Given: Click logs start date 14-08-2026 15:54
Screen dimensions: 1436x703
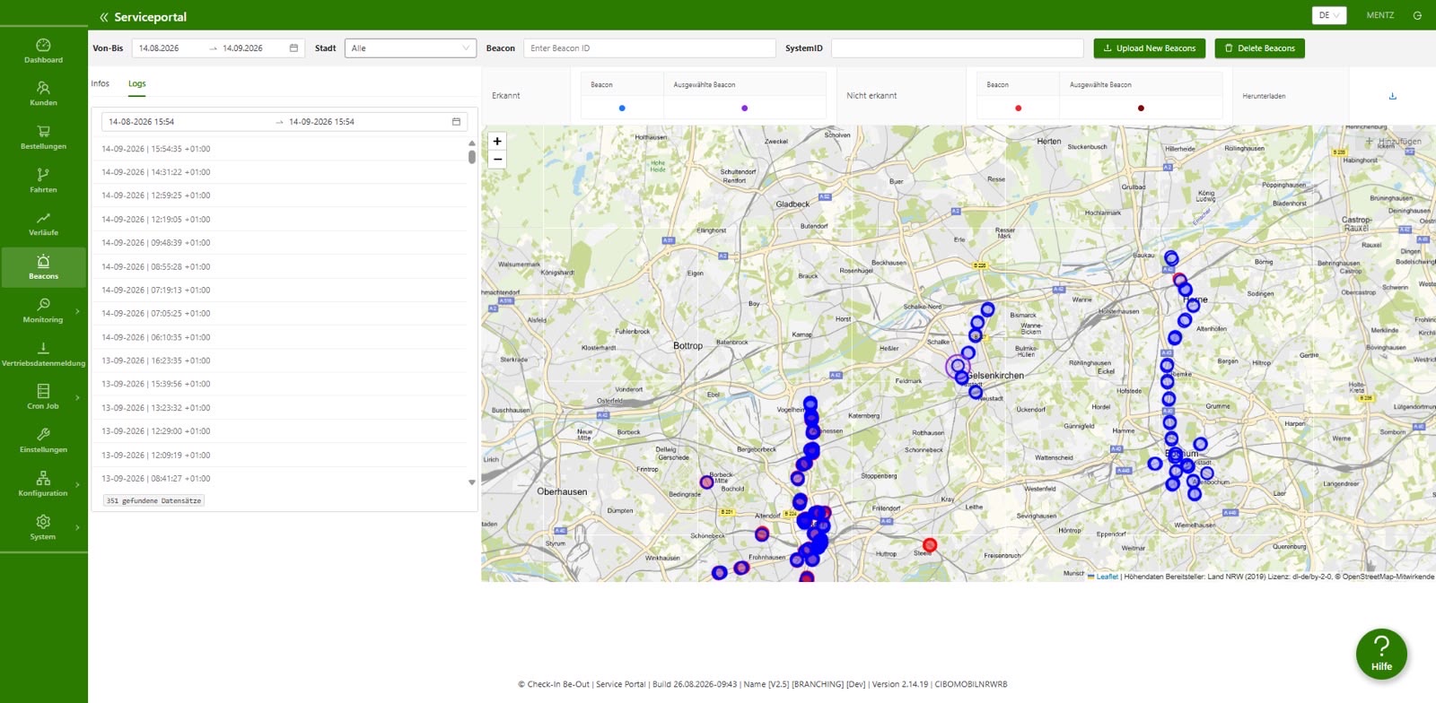Looking at the screenshot, I should click(x=142, y=122).
